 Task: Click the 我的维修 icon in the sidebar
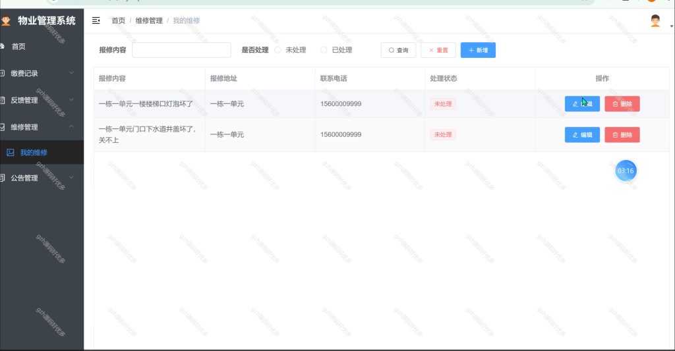[x=11, y=152]
